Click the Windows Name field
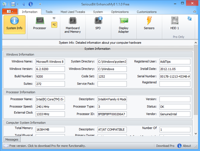This screenshot has width=200, height=151. pyautogui.click(x=50, y=62)
